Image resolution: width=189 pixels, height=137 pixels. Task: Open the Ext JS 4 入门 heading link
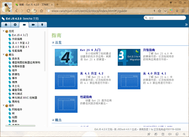click(x=90, y=50)
